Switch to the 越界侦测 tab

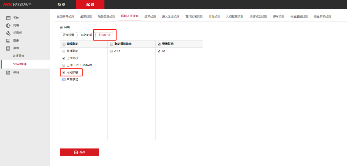point(150,16)
